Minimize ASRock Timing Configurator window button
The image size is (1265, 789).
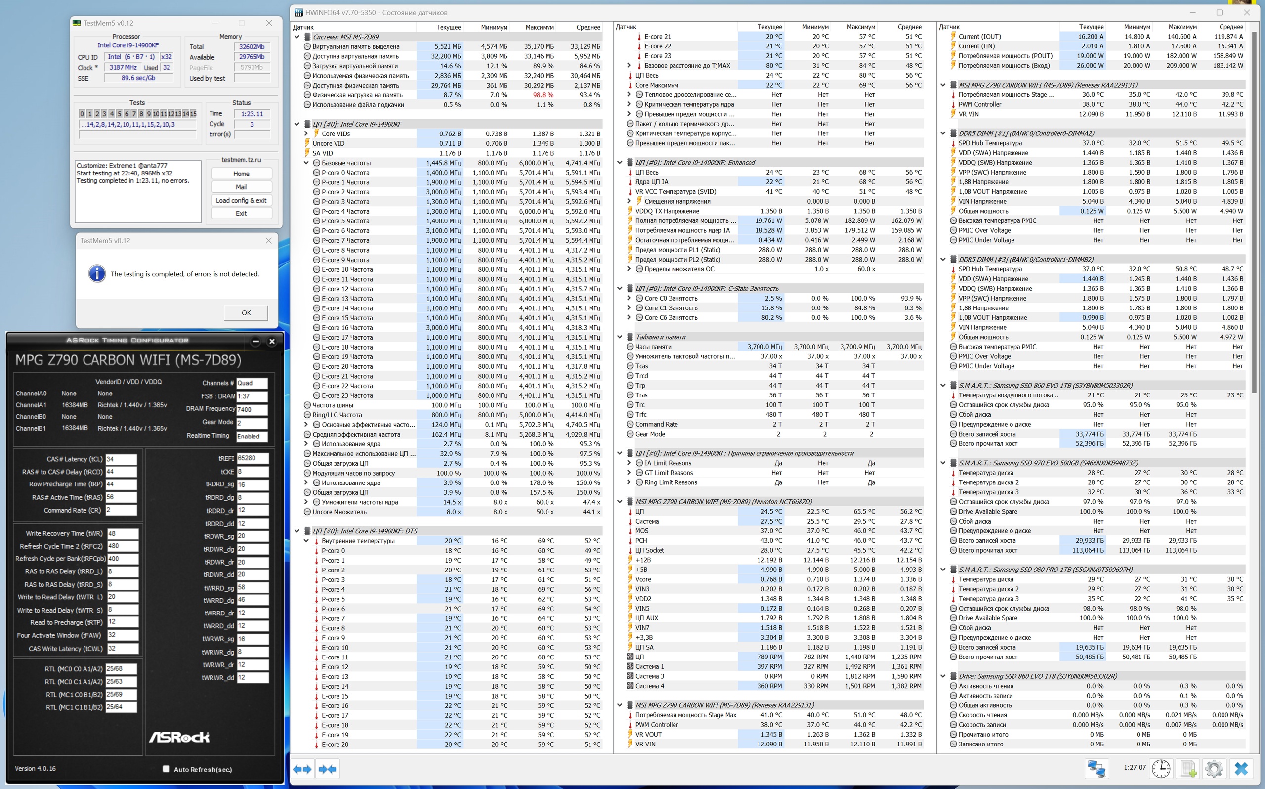(x=255, y=341)
